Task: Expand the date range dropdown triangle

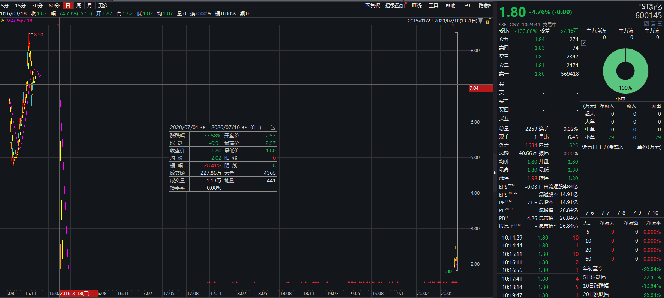Action: tap(480, 21)
